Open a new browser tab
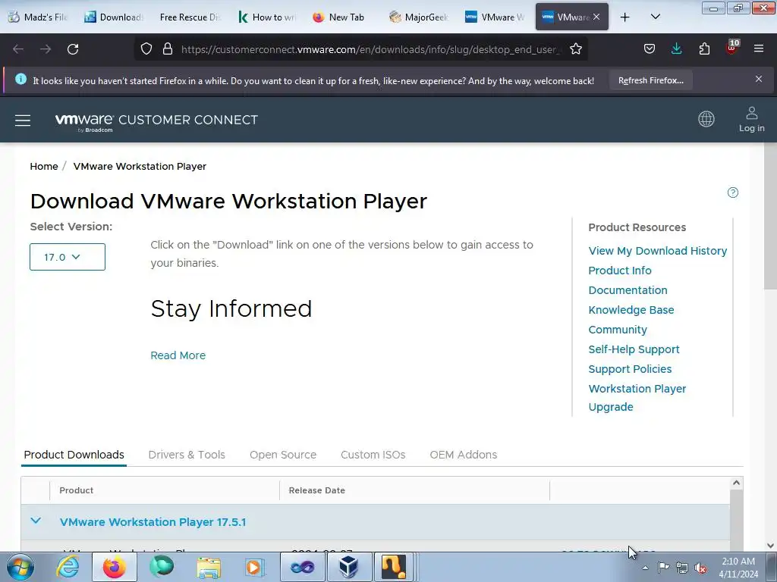Viewport: 777px width, 582px height. coord(625,17)
